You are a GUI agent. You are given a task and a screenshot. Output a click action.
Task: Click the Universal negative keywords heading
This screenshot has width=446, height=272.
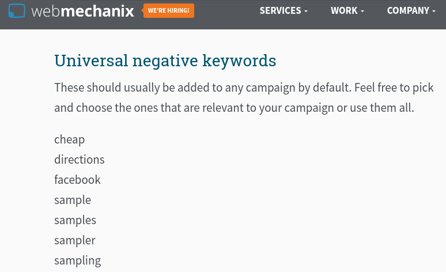[165, 61]
